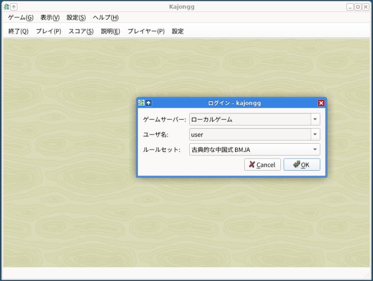Screen dimensions: 373x281
Task: Click the window resize grip in the status bar corner
Action: pos(366,275)
